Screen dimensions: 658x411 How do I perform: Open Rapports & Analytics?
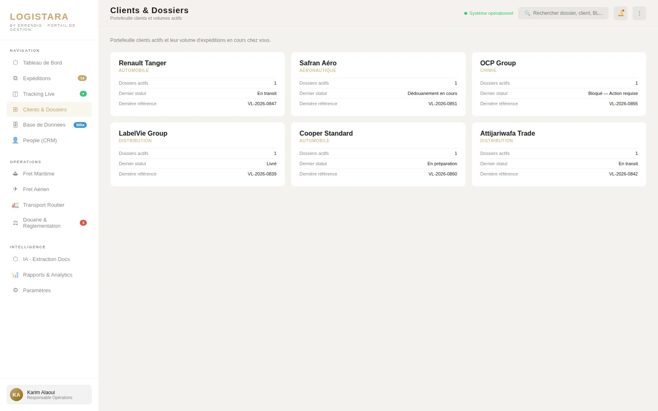[49, 275]
